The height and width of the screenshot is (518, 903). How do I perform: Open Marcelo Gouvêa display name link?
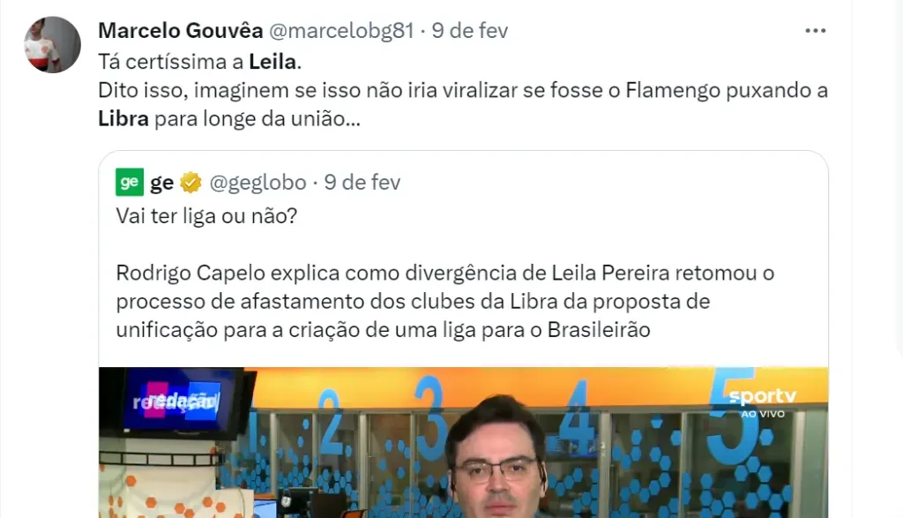[180, 31]
